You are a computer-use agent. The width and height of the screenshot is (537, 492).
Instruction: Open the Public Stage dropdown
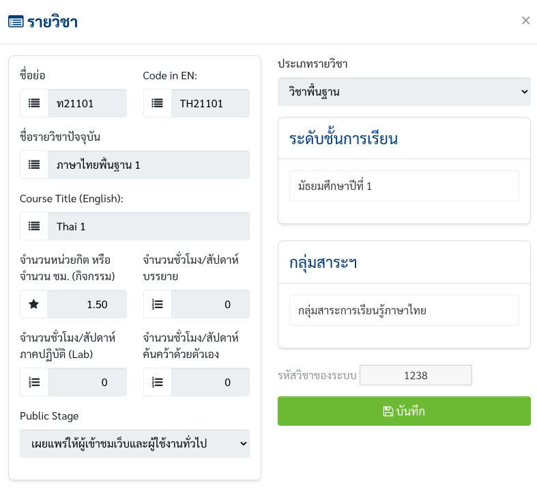pos(134,443)
